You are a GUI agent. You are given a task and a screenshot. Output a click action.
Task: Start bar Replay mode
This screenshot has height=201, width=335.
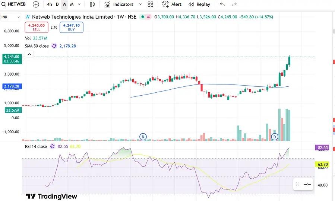point(199,4)
